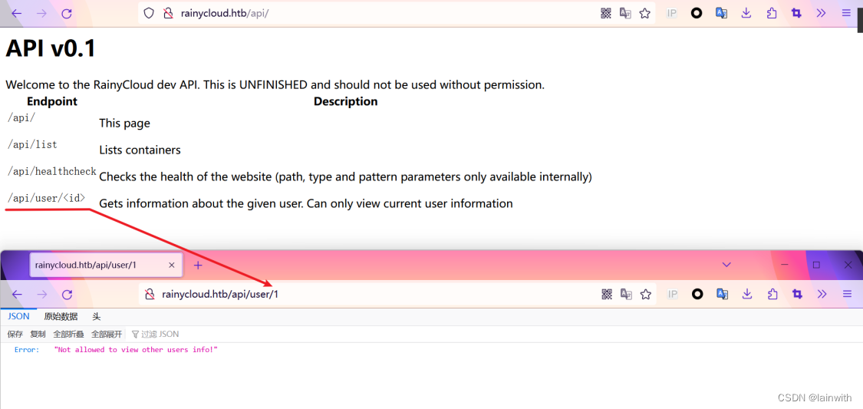Open the list all tabs dropdown chevron
The width and height of the screenshot is (863, 409).
[726, 265]
